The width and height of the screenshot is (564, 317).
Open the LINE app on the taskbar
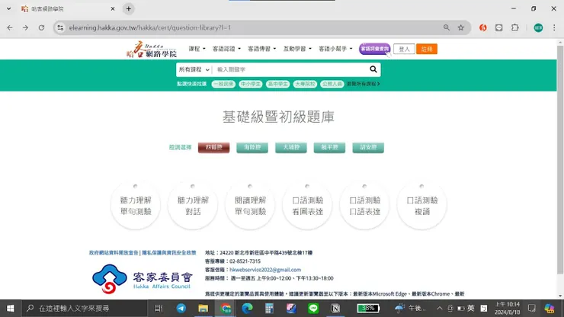click(x=313, y=309)
